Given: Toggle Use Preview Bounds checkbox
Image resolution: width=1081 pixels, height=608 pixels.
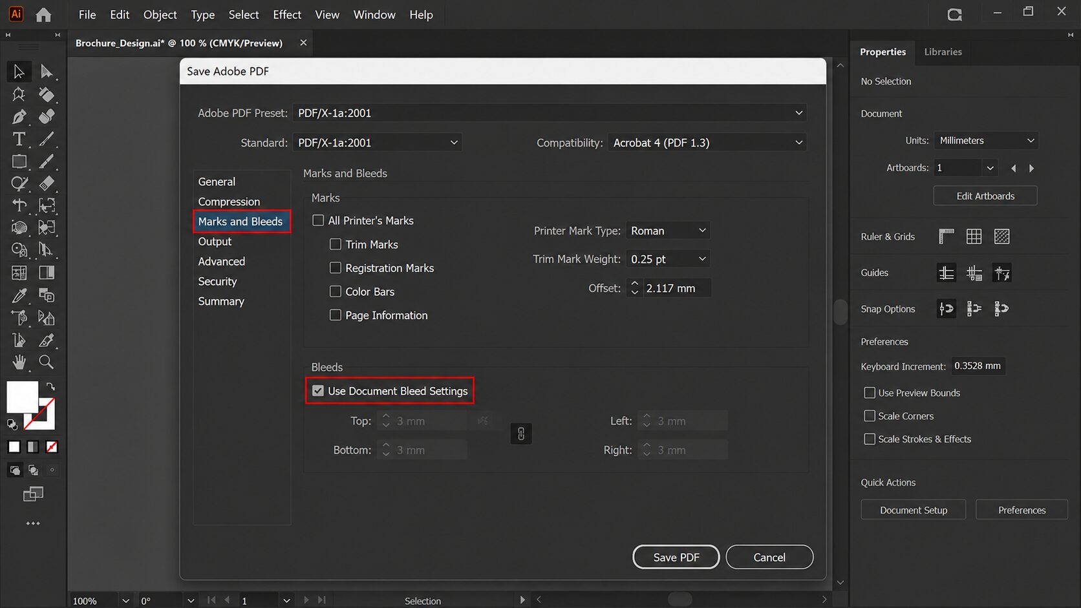Looking at the screenshot, I should coord(870,393).
